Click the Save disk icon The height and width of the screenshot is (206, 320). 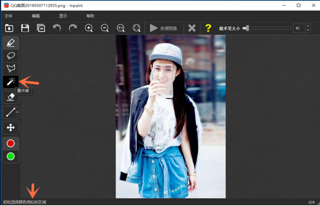(x=25, y=28)
